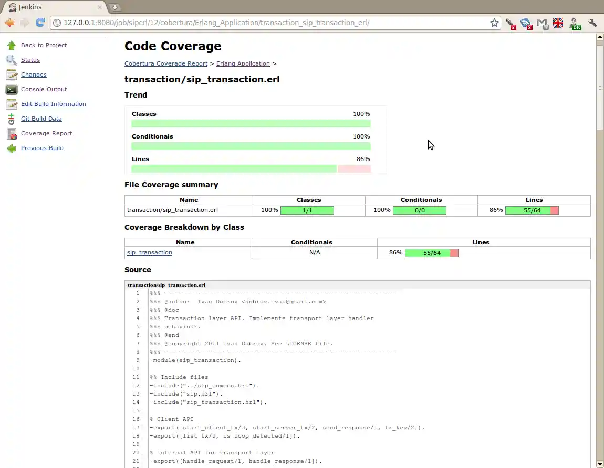Click the Console Output terminal icon
604x468 pixels.
coord(12,89)
